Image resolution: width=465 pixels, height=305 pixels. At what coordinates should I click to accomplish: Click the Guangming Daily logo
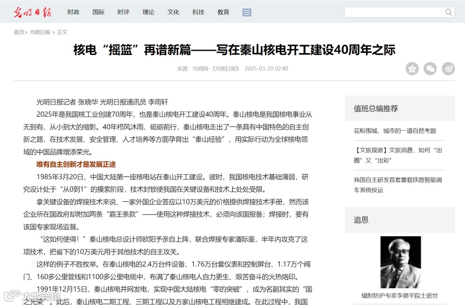click(x=32, y=12)
